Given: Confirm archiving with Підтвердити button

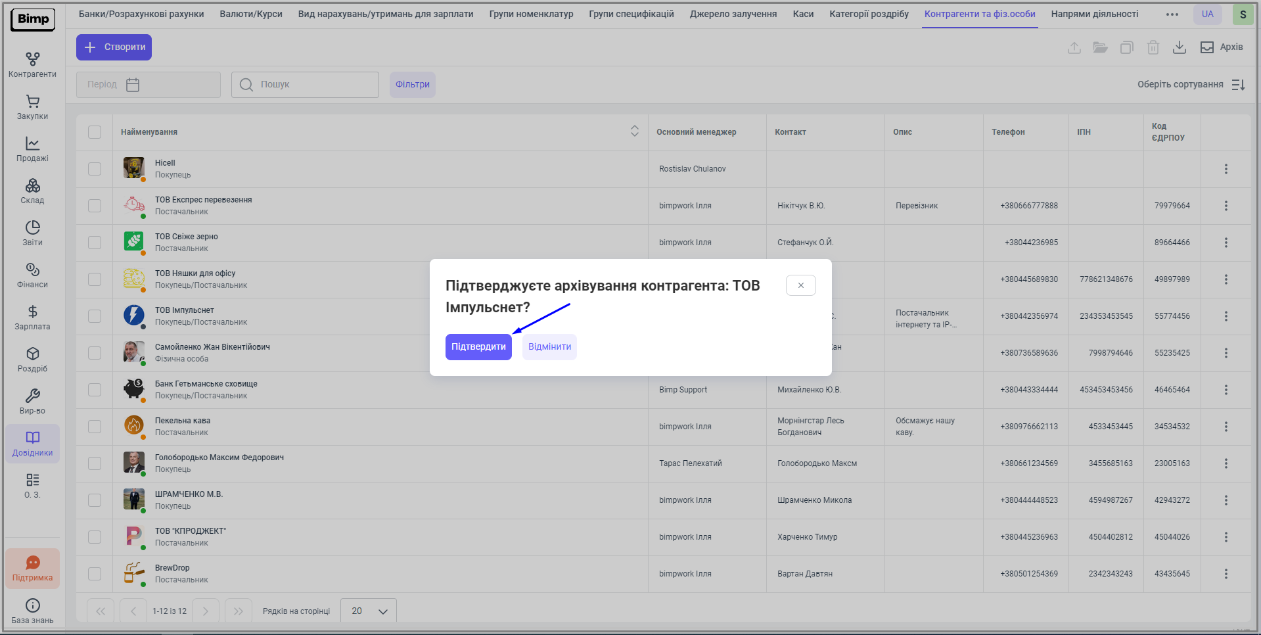Looking at the screenshot, I should (x=478, y=347).
